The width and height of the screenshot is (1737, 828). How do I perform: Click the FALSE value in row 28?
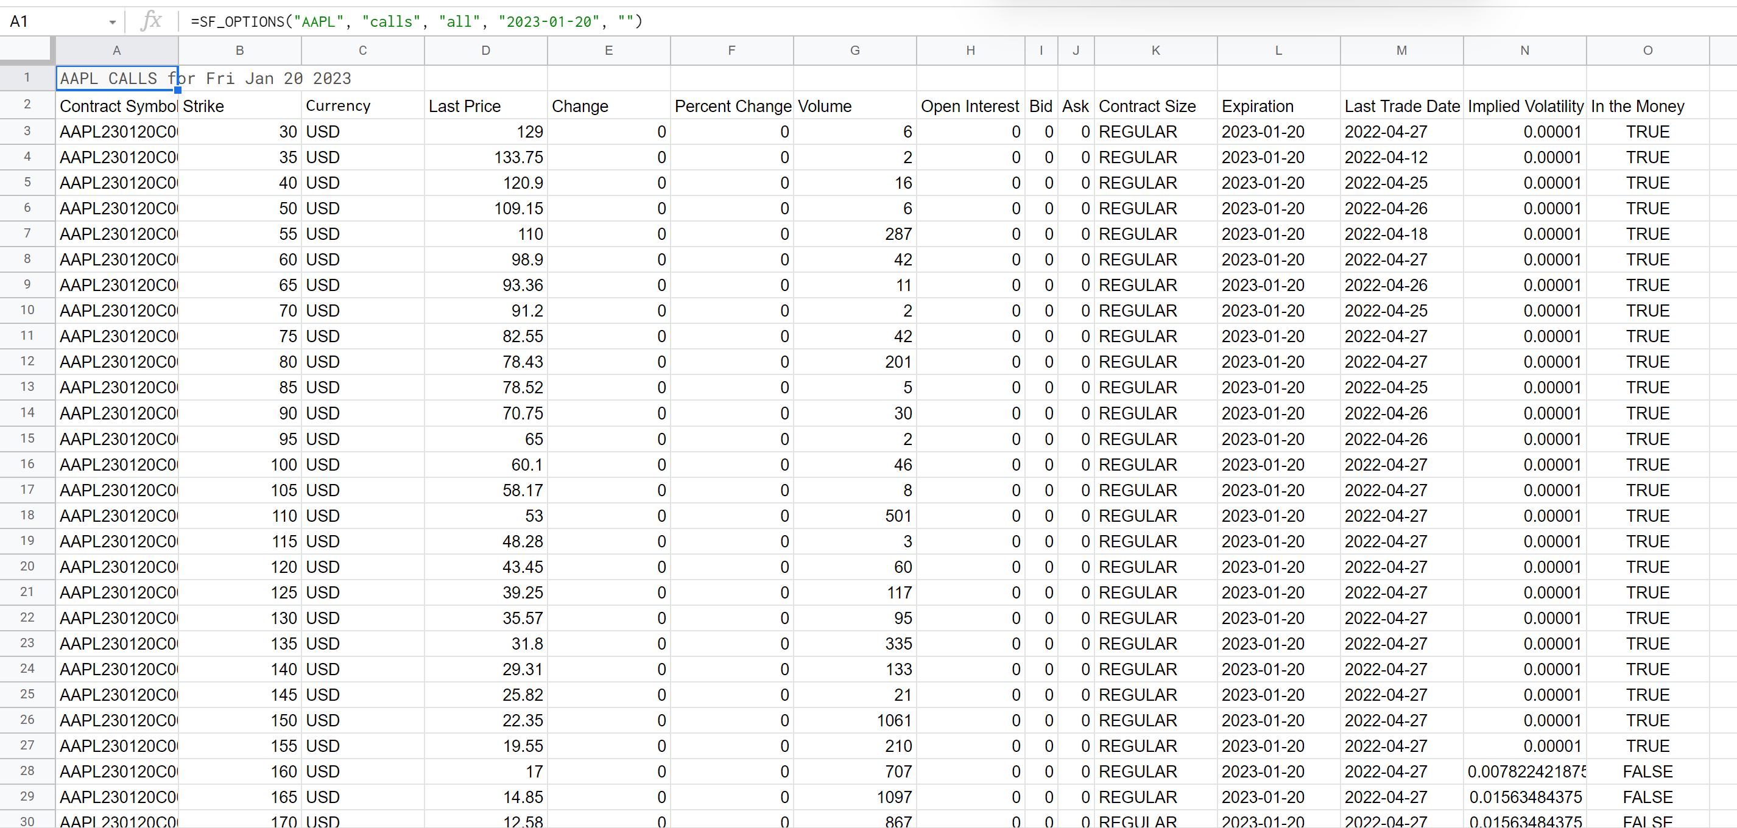[x=1647, y=771]
